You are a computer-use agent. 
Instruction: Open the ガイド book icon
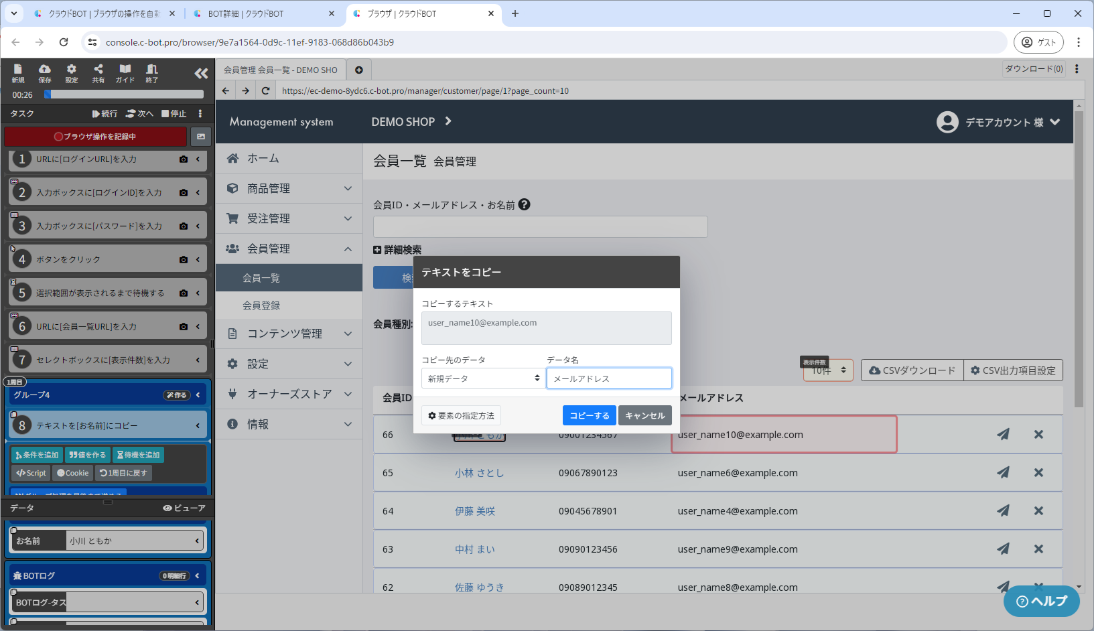(x=125, y=73)
